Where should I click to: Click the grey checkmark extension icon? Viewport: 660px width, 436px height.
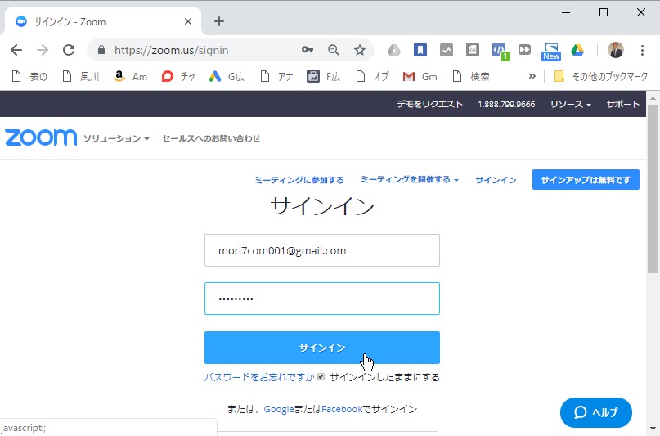447,50
